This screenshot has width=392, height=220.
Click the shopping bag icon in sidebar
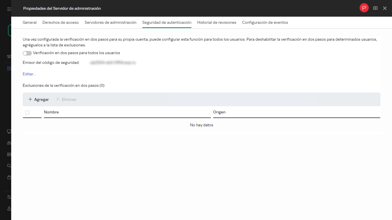9,177
